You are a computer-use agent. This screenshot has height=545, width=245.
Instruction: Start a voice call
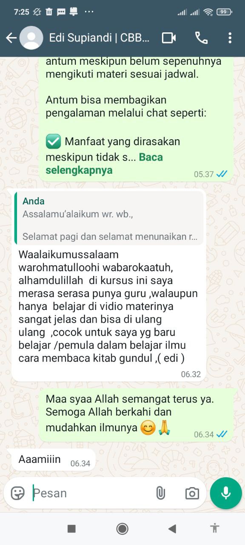pyautogui.click(x=201, y=38)
